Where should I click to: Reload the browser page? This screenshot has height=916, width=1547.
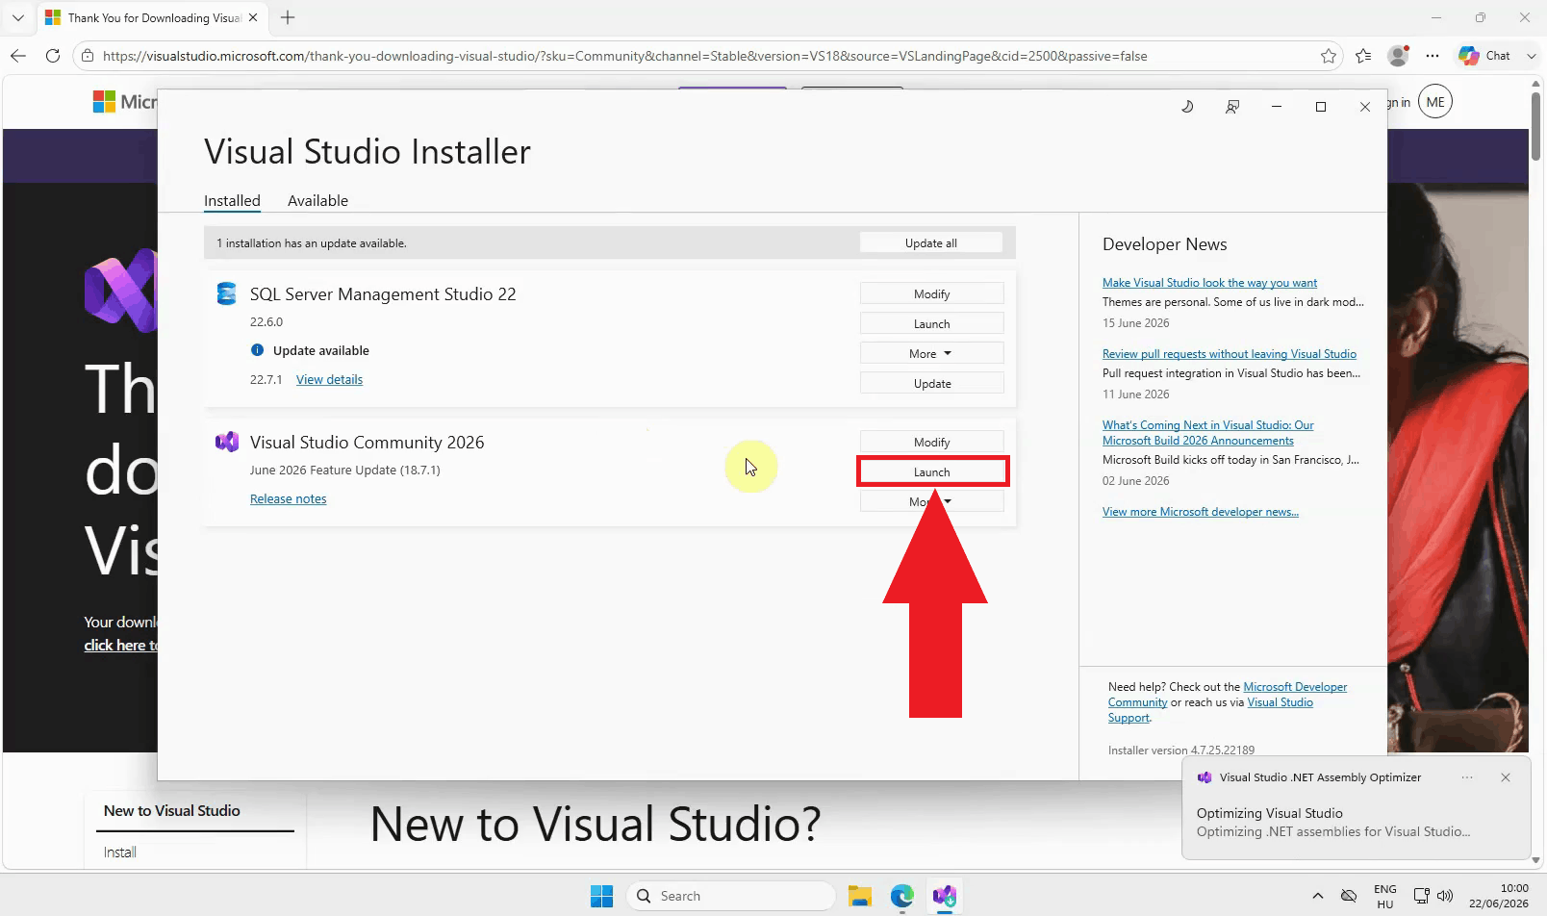[x=53, y=56]
